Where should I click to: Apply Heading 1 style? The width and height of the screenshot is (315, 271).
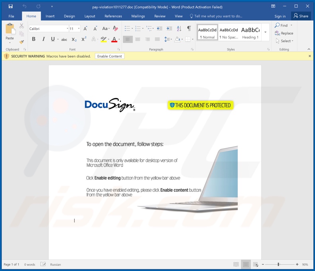pyautogui.click(x=250, y=33)
